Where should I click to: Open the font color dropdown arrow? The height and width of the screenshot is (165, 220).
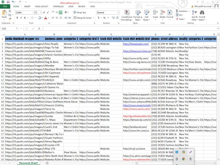[x=49, y=18]
